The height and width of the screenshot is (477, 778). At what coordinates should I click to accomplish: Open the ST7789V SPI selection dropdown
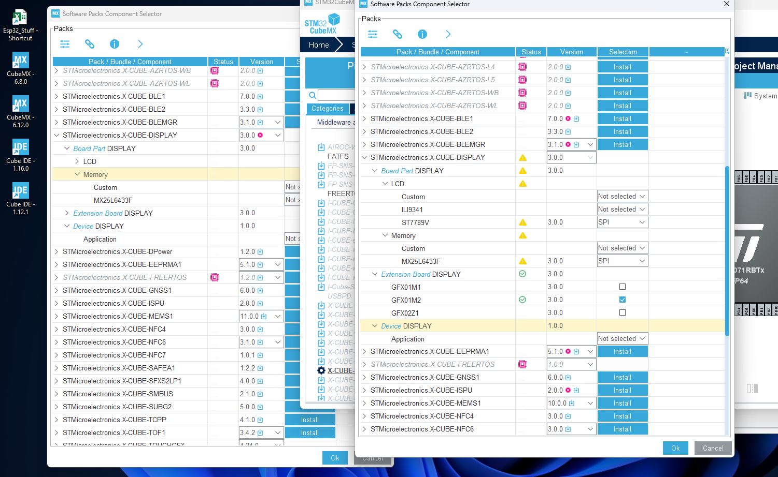click(x=622, y=221)
